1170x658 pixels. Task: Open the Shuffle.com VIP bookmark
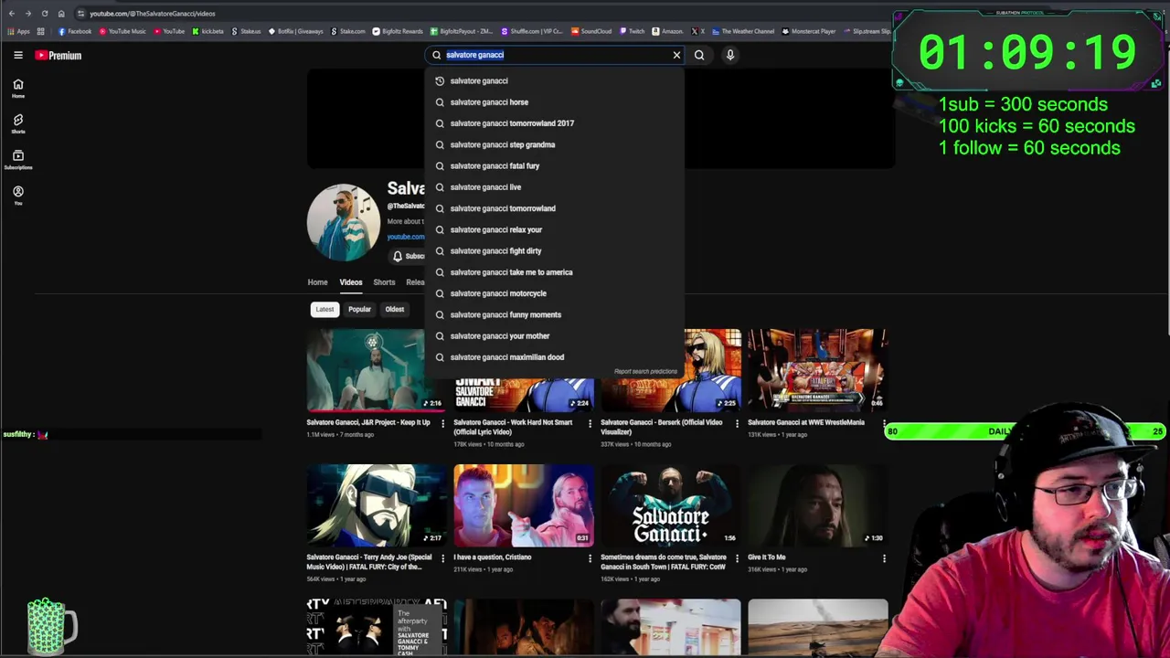(x=533, y=31)
